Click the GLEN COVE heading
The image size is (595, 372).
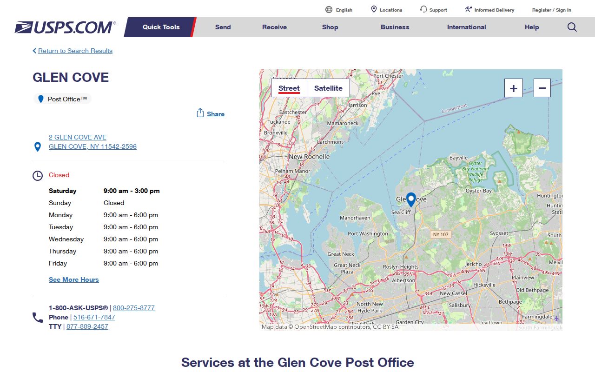tap(71, 77)
